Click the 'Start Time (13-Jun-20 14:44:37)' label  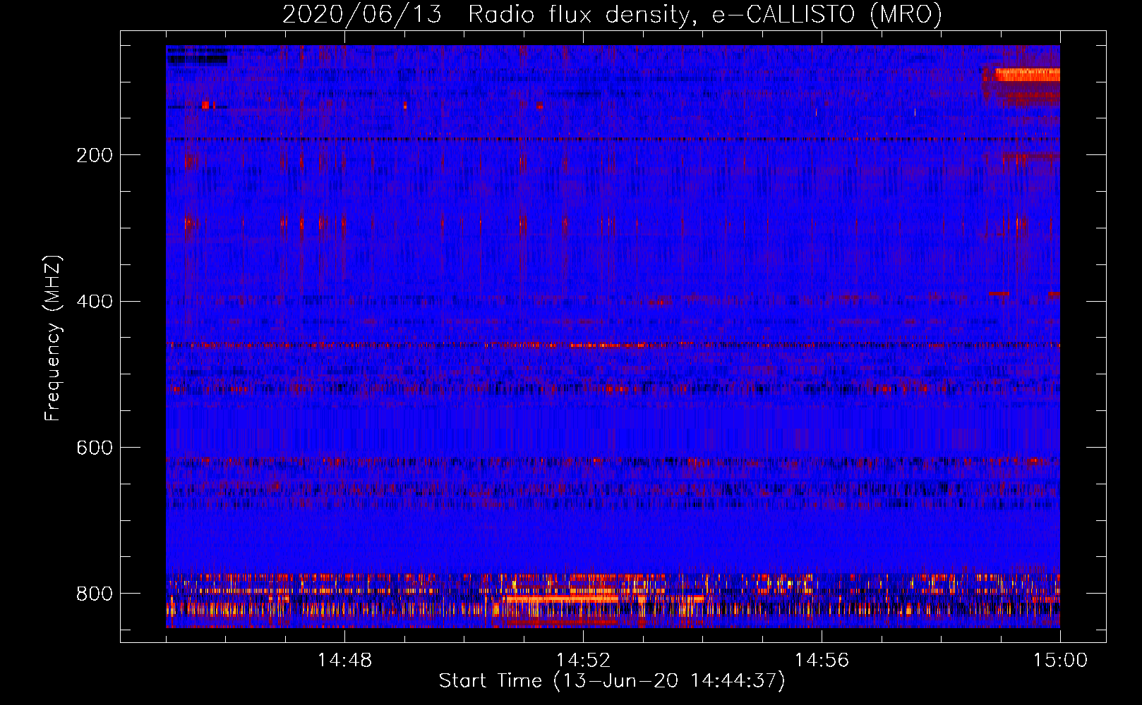click(612, 681)
